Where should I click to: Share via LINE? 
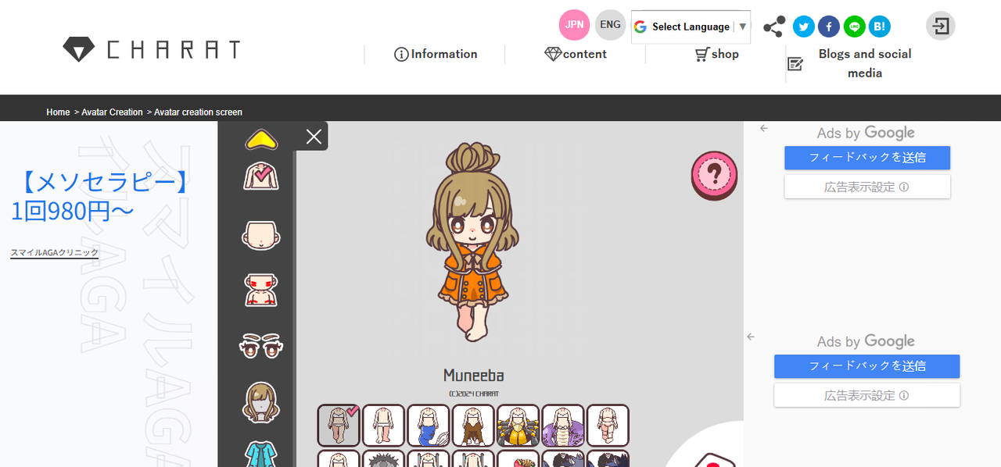[854, 27]
